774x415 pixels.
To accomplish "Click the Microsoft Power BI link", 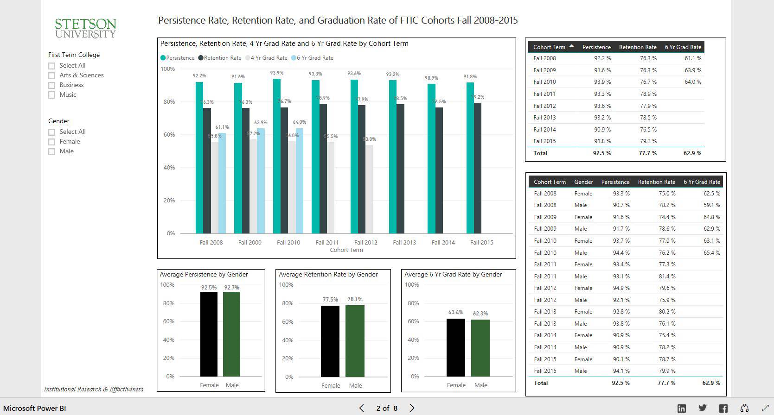I will pos(35,408).
